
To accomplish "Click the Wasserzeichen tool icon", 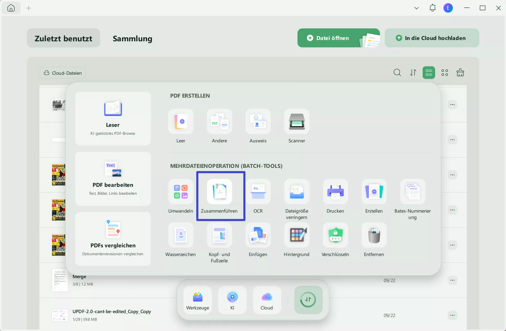I will pyautogui.click(x=181, y=235).
